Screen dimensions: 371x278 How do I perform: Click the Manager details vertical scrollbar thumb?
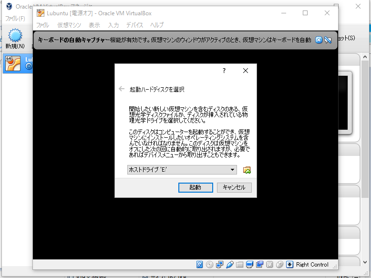click(365, 129)
